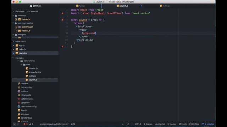This screenshot has width=227, height=127.
Task: Collapse the wp-react-native folder group
Action: pyautogui.click(x=13, y=23)
